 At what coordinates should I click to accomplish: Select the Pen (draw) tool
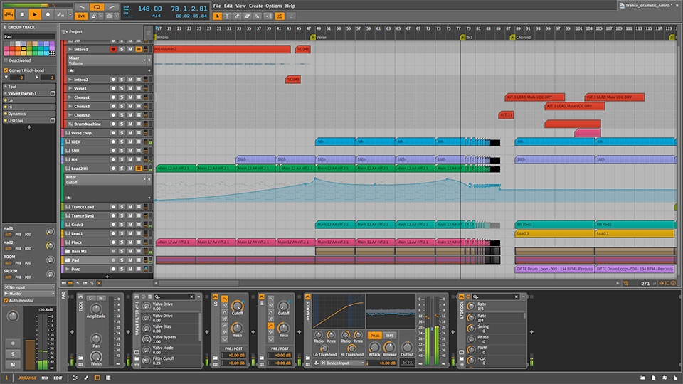coord(238,14)
